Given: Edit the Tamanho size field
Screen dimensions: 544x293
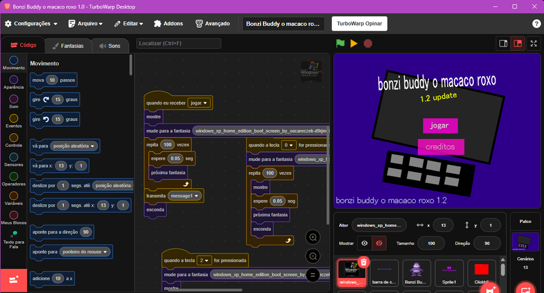Looking at the screenshot, I should 431,243.
